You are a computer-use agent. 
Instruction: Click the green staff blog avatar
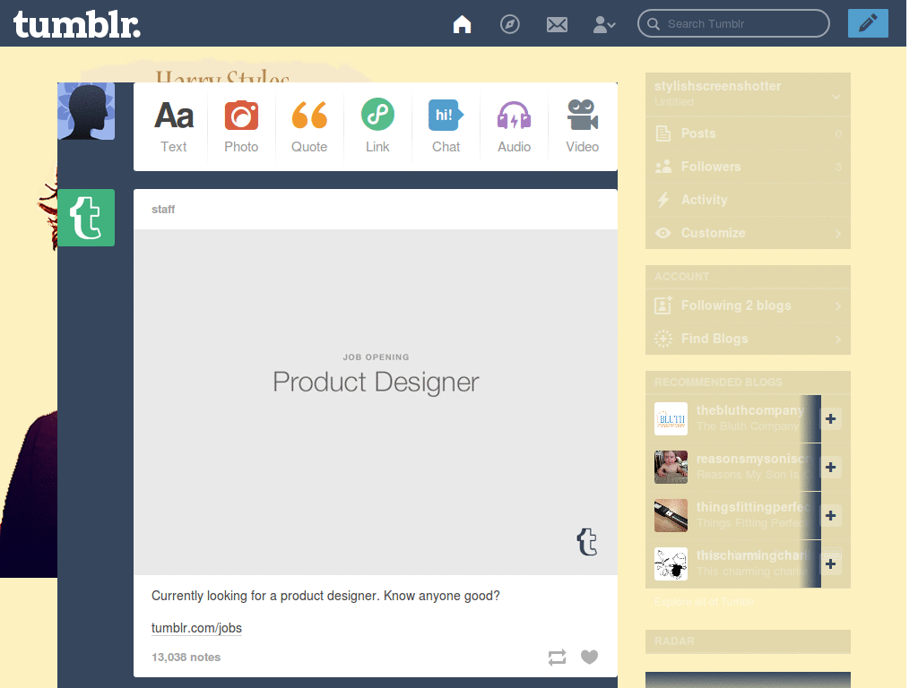86,218
